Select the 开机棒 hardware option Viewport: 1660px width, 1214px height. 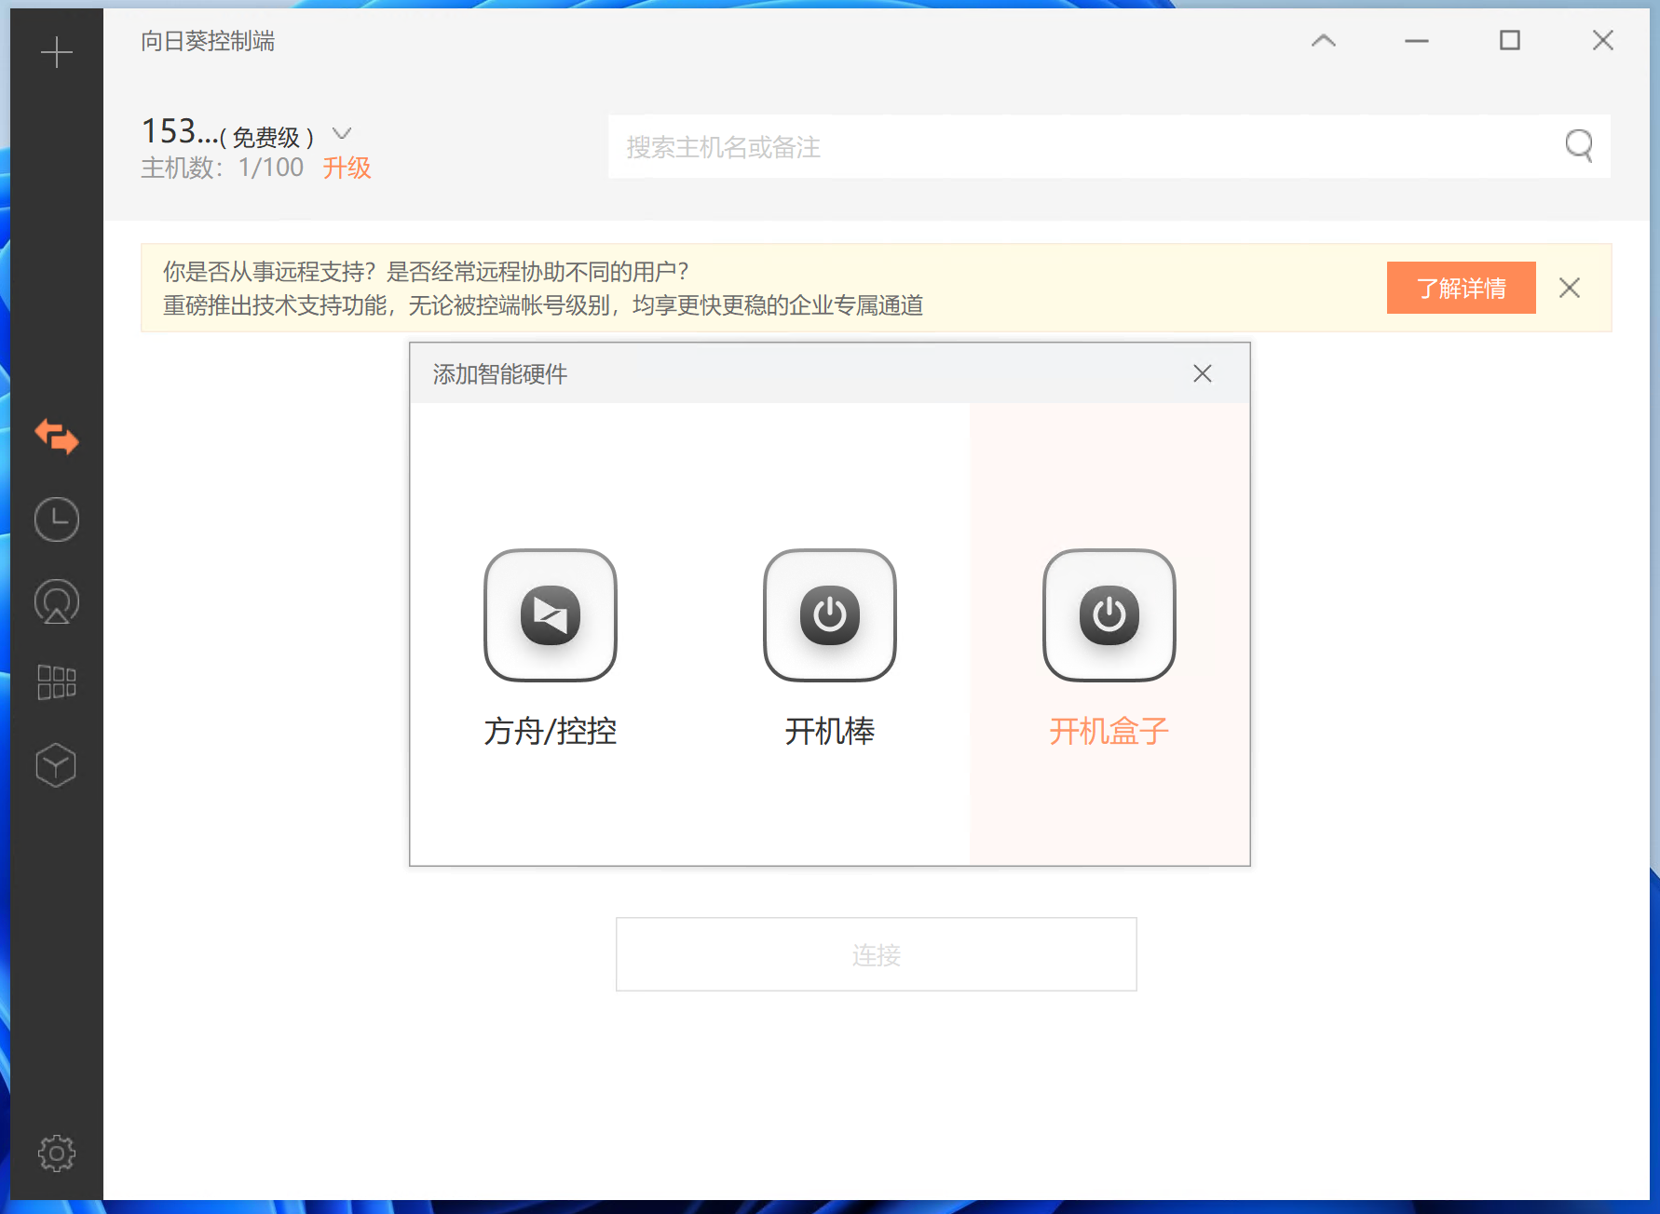(829, 615)
